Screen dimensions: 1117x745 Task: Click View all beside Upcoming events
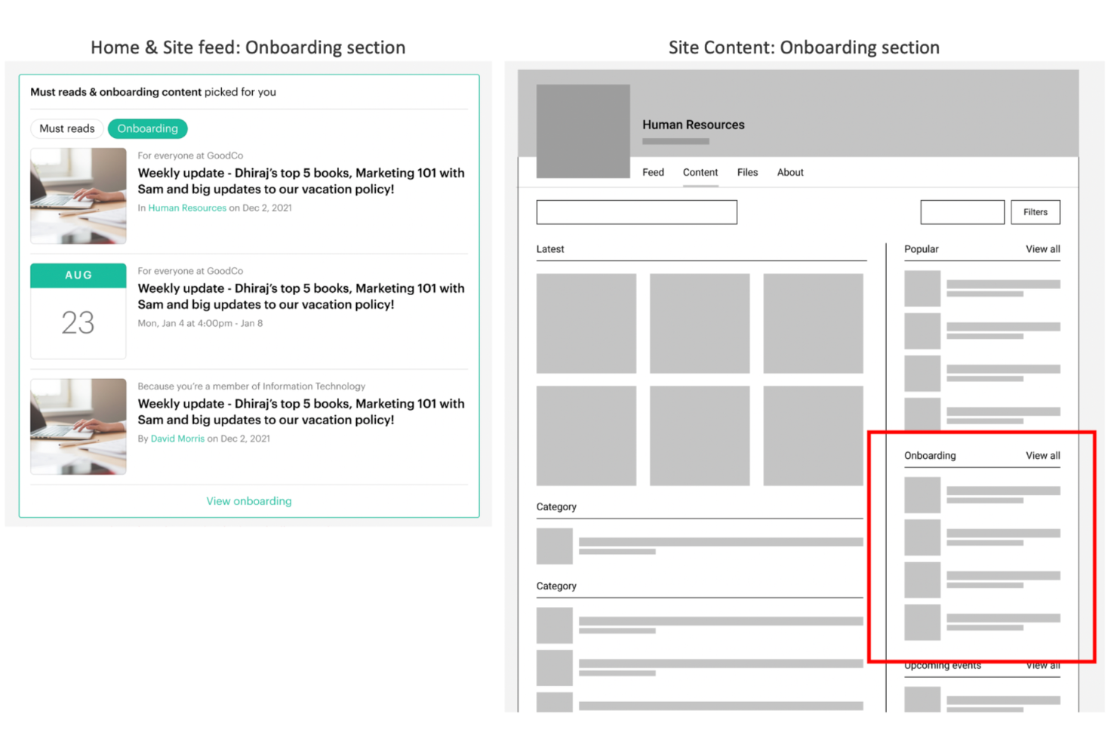[1042, 665]
